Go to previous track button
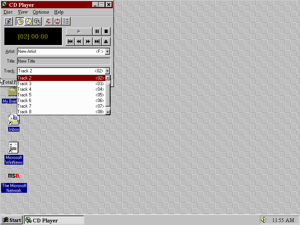300x225 pixels. tap(70, 41)
